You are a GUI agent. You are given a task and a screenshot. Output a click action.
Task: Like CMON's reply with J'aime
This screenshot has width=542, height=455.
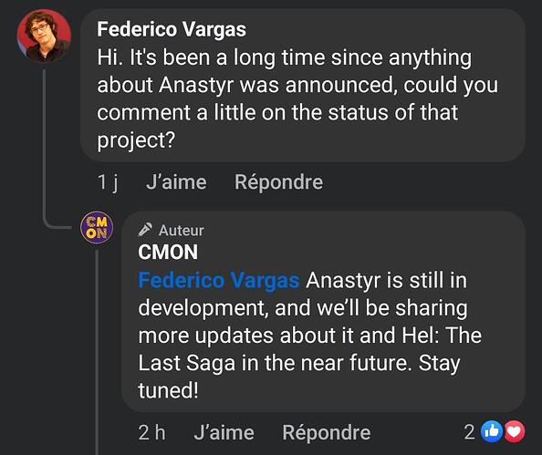[x=224, y=432]
